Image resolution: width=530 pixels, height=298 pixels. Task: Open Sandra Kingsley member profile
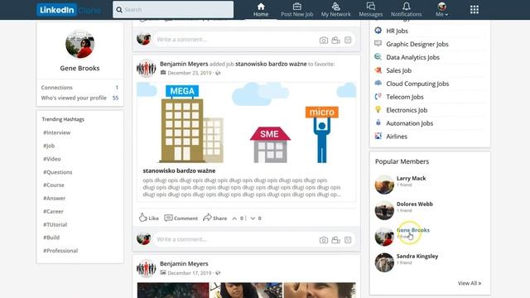click(417, 256)
